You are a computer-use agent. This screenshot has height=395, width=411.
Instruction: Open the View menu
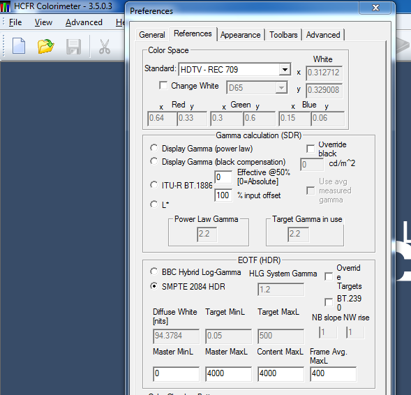tap(43, 22)
